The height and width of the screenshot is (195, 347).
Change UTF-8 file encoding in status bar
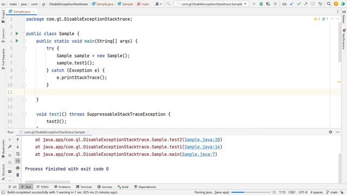pos(303,192)
